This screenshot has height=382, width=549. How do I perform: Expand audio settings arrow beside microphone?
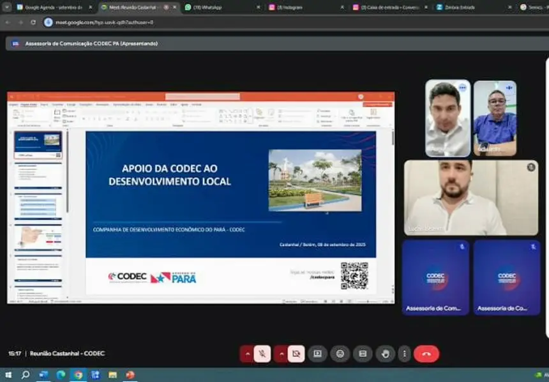coord(247,354)
